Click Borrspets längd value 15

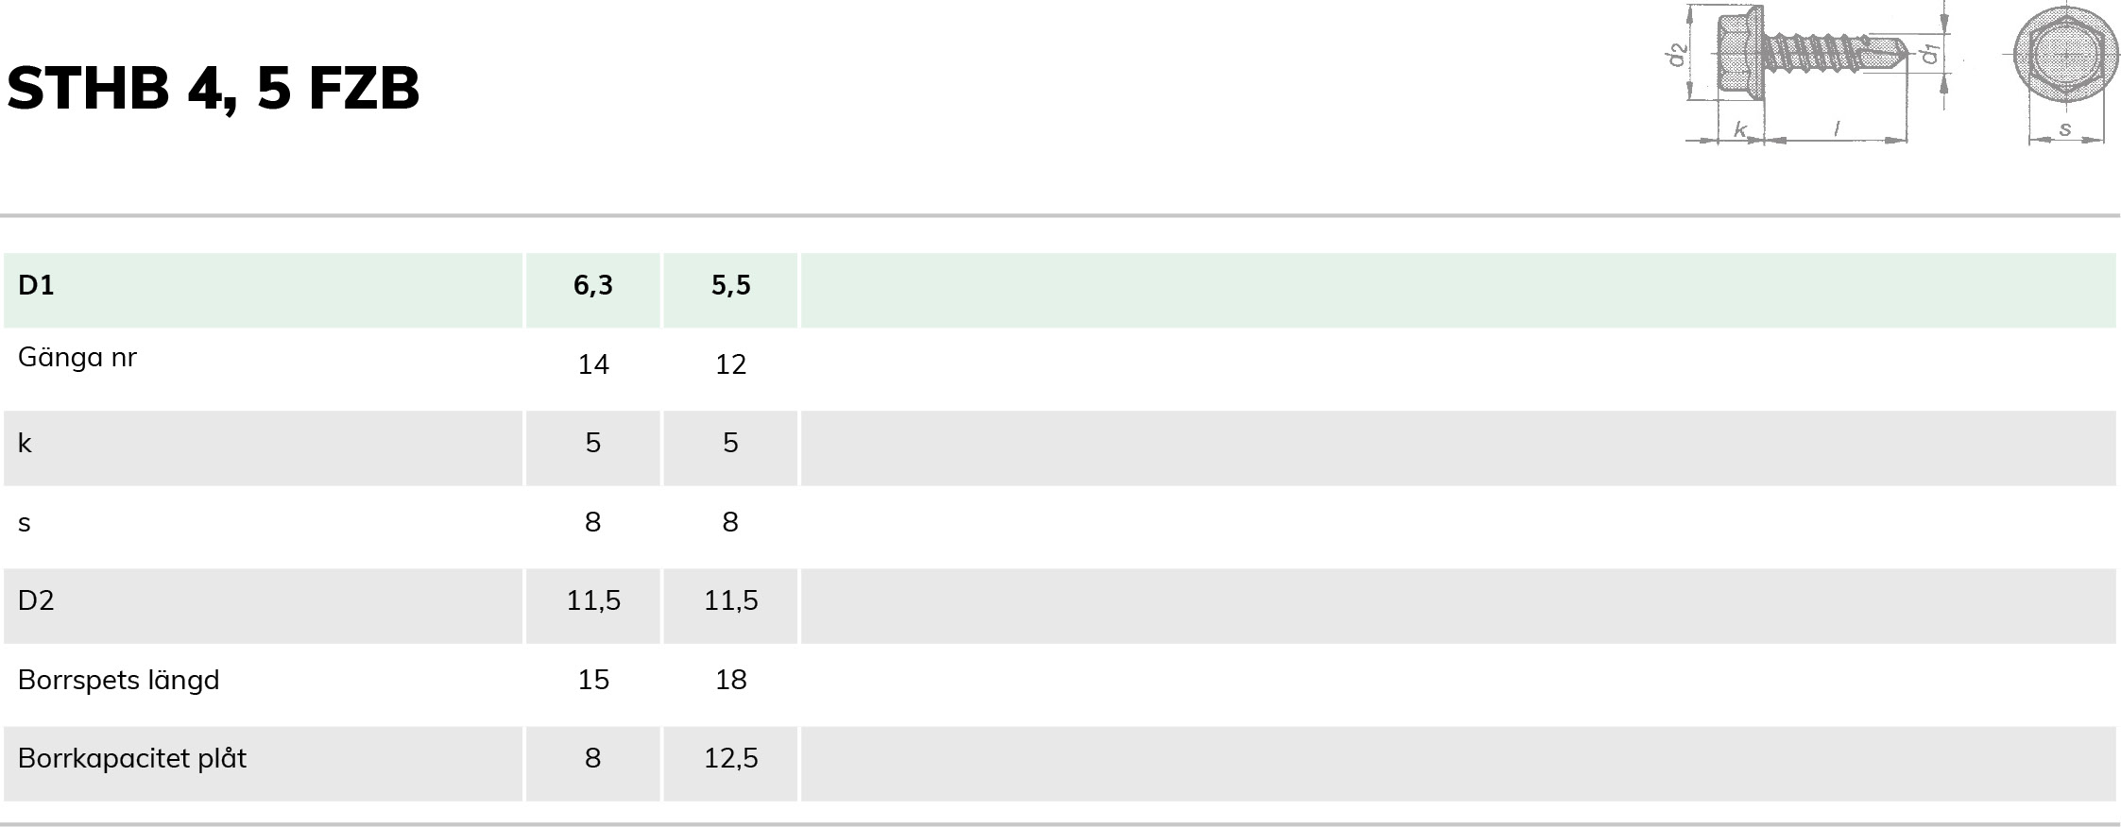[x=593, y=680]
